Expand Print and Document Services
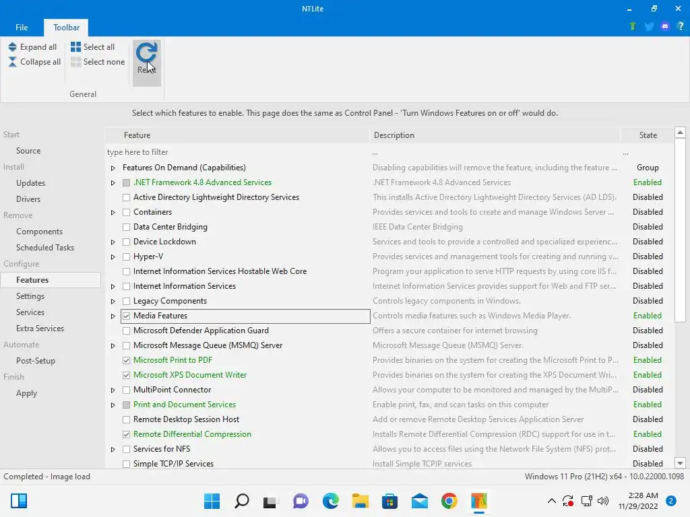This screenshot has width=690, height=517. (113, 405)
